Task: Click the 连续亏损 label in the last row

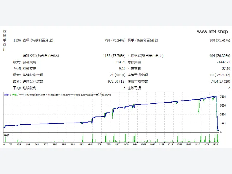Action: point(134,88)
